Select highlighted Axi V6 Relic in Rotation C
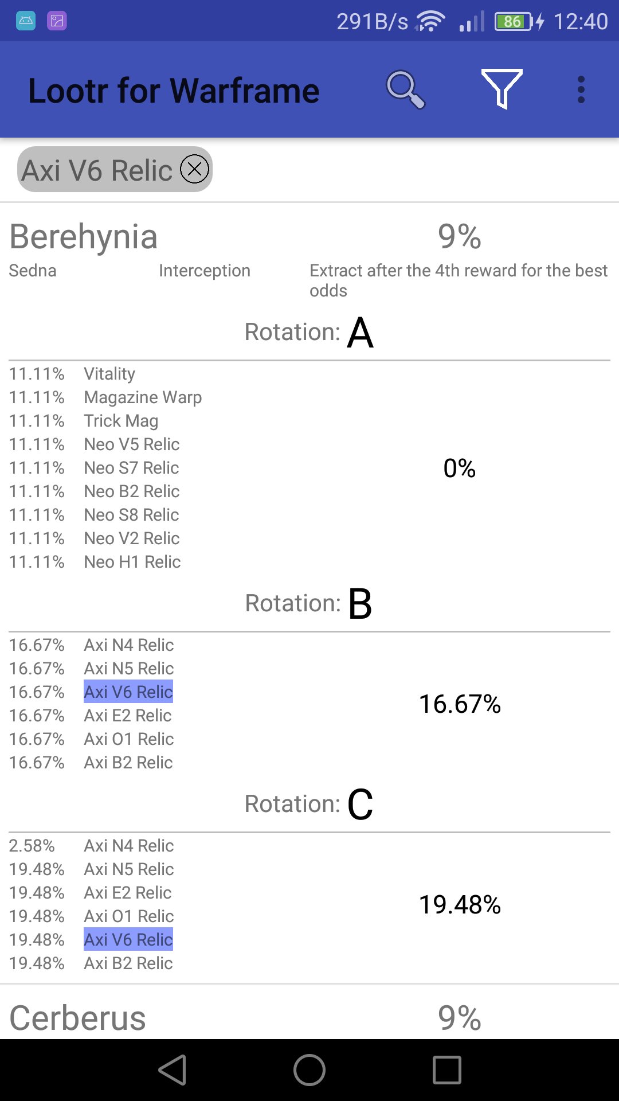 click(128, 940)
